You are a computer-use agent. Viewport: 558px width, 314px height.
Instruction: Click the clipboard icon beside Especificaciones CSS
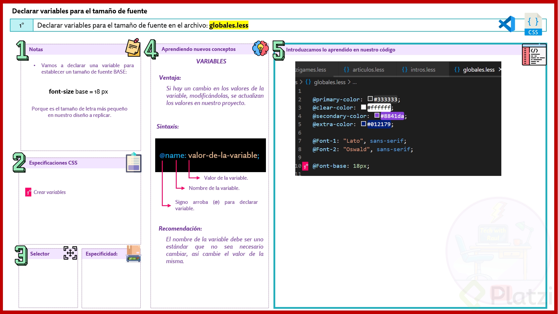point(133,163)
